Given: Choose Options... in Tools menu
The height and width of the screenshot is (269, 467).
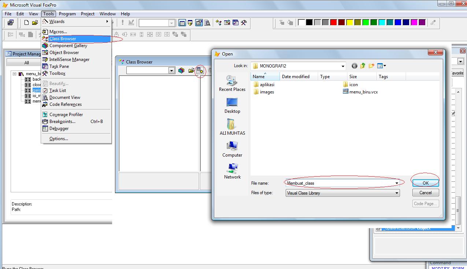Looking at the screenshot, I should [x=76, y=139].
